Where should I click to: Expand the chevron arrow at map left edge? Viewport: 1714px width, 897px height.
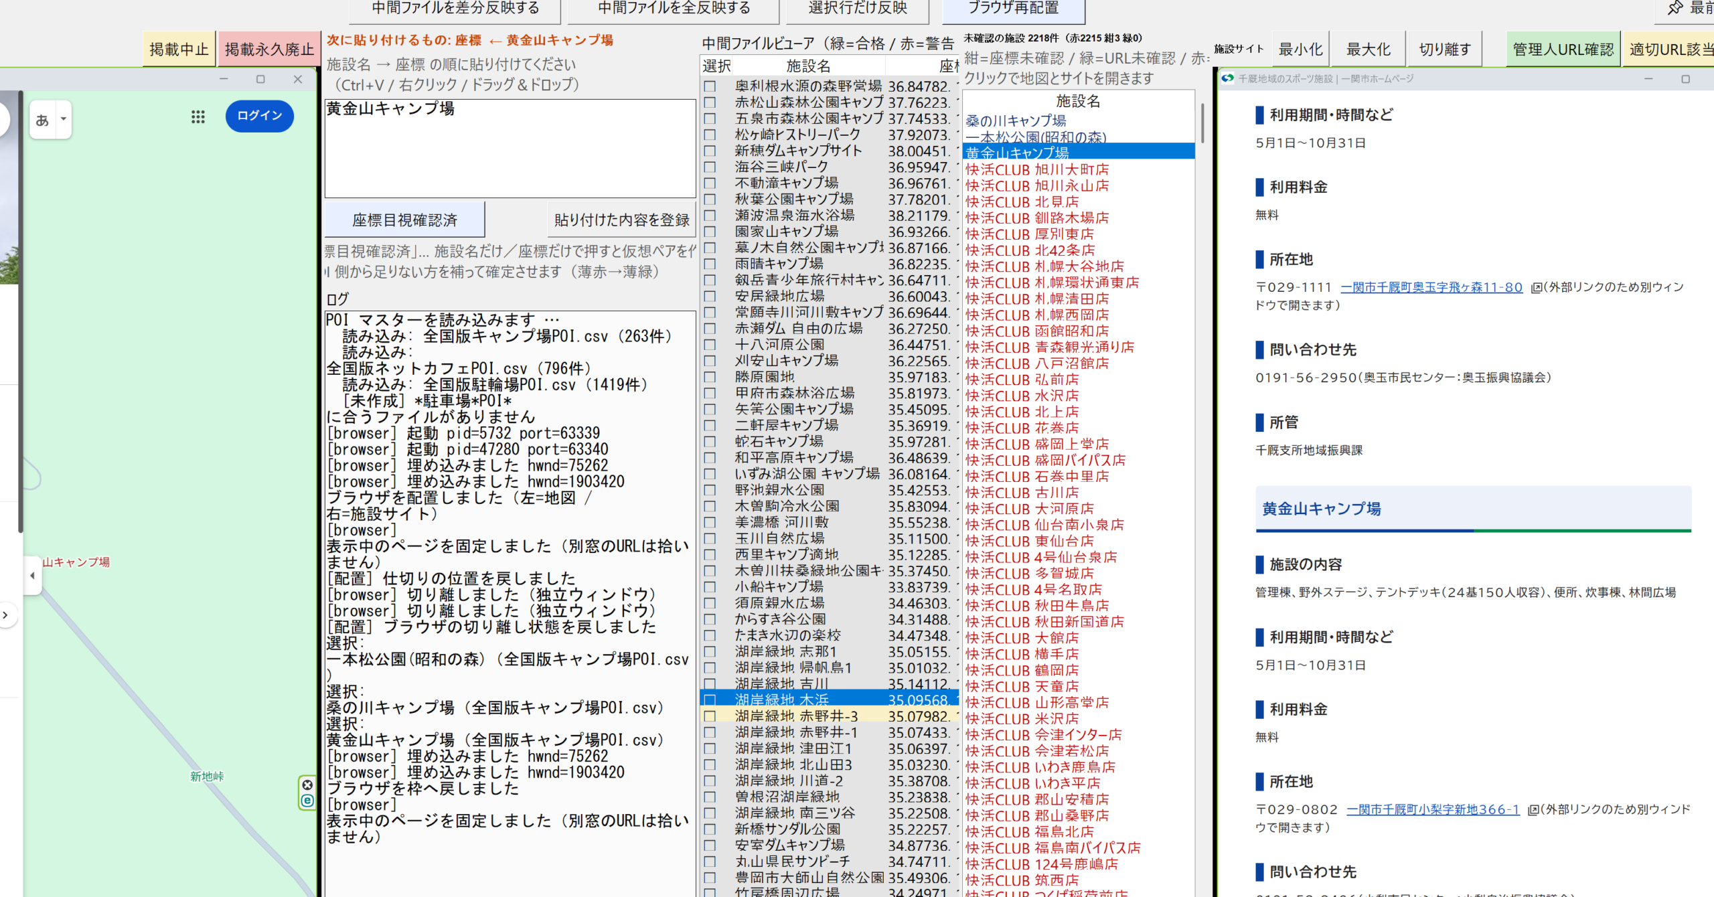point(5,615)
